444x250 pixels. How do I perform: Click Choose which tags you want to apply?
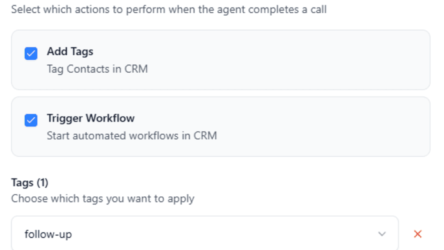pos(103,199)
